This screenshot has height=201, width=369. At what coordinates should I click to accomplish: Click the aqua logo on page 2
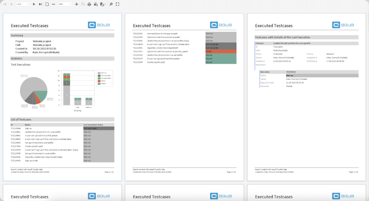(221, 25)
